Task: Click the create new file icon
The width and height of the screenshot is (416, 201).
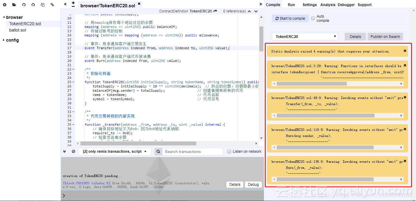Action: click(5, 5)
